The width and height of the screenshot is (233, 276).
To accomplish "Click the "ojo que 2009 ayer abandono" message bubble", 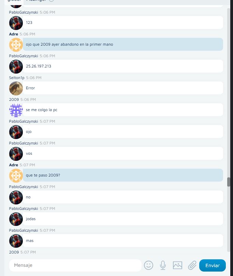I will pyautogui.click(x=123, y=44).
